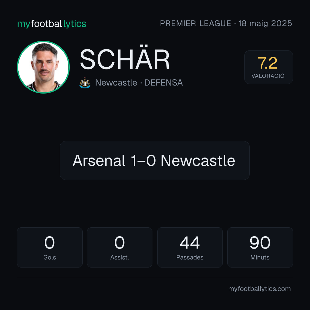
Task: Click the DEFENSA position label
Action: click(x=164, y=83)
